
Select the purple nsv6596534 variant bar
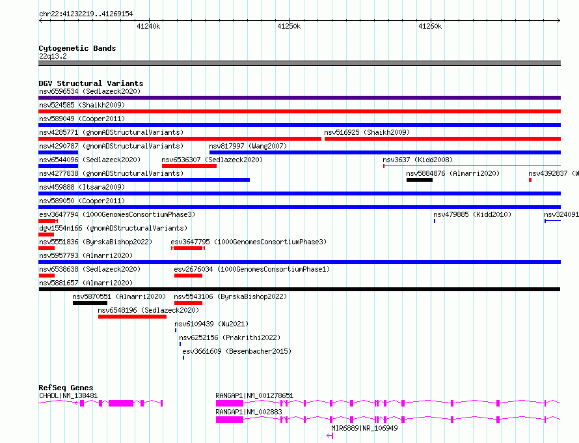point(299,98)
